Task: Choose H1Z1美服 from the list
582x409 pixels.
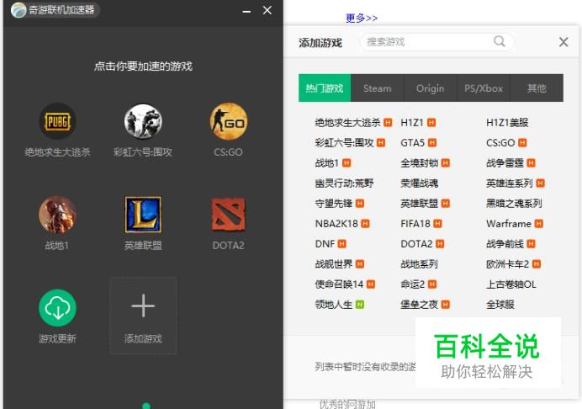Action: coord(507,123)
